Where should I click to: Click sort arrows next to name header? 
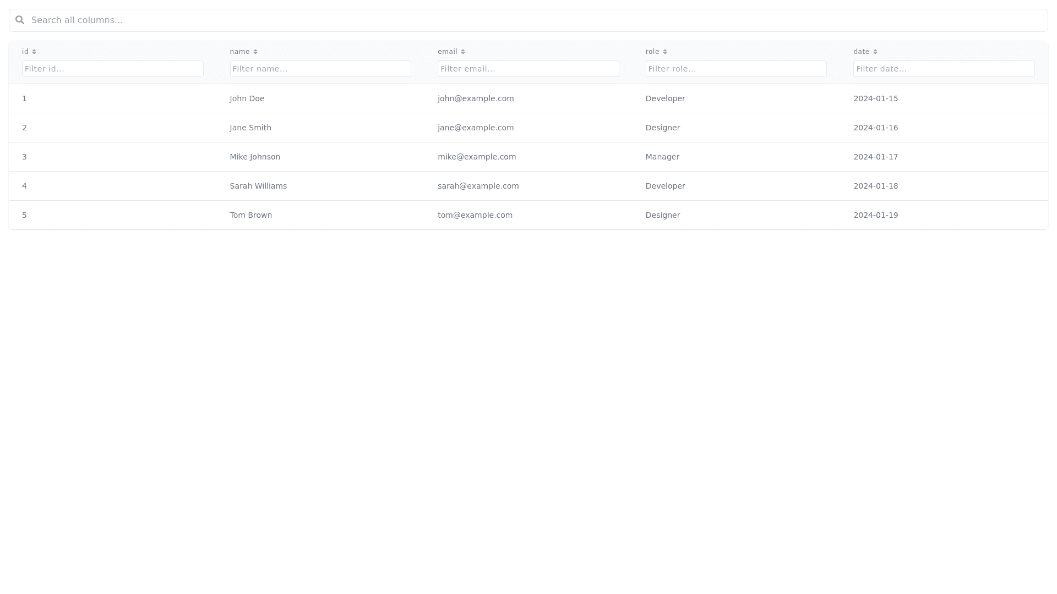[255, 52]
